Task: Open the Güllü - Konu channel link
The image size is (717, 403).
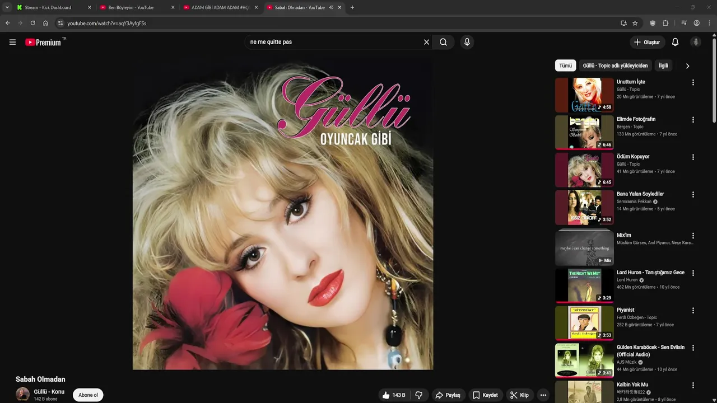Action: point(49,392)
